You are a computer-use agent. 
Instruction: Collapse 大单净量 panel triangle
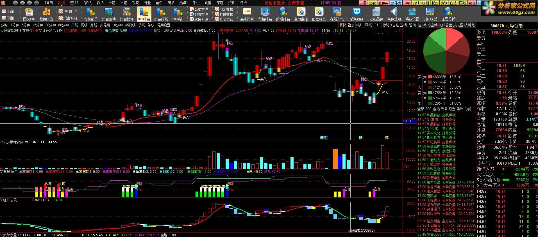(x=1, y=235)
